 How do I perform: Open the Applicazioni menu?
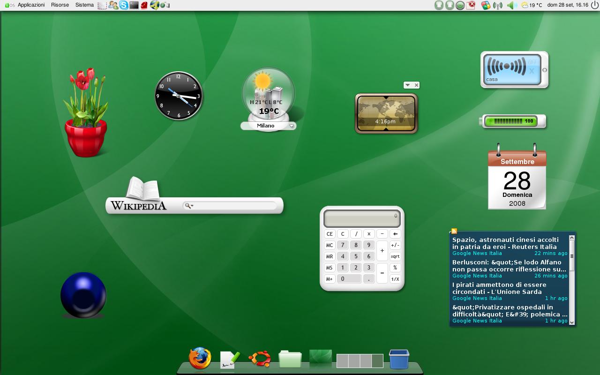pos(31,5)
